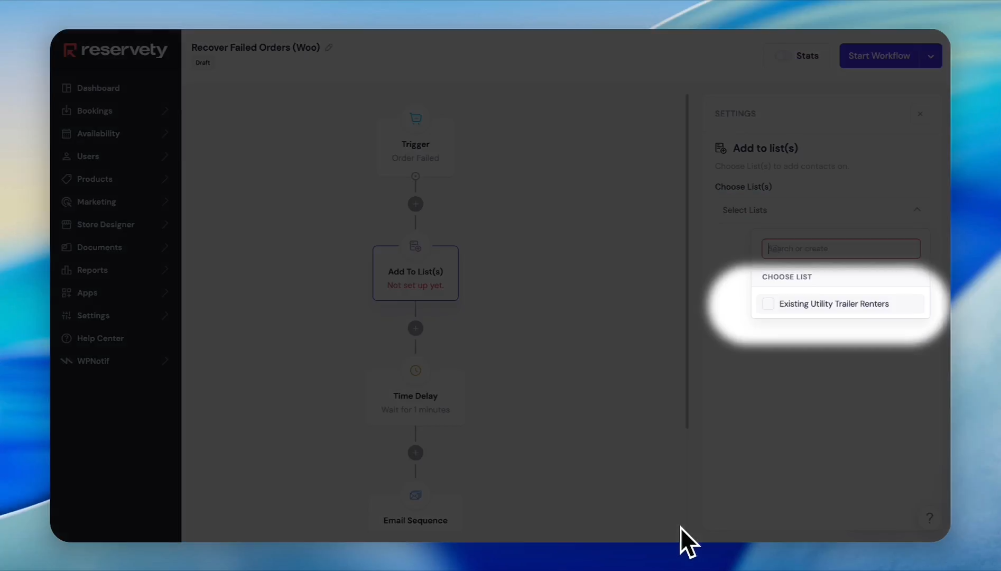The height and width of the screenshot is (571, 1001).
Task: Check the Existing Utility Trailer Renters checkbox
Action: point(768,304)
